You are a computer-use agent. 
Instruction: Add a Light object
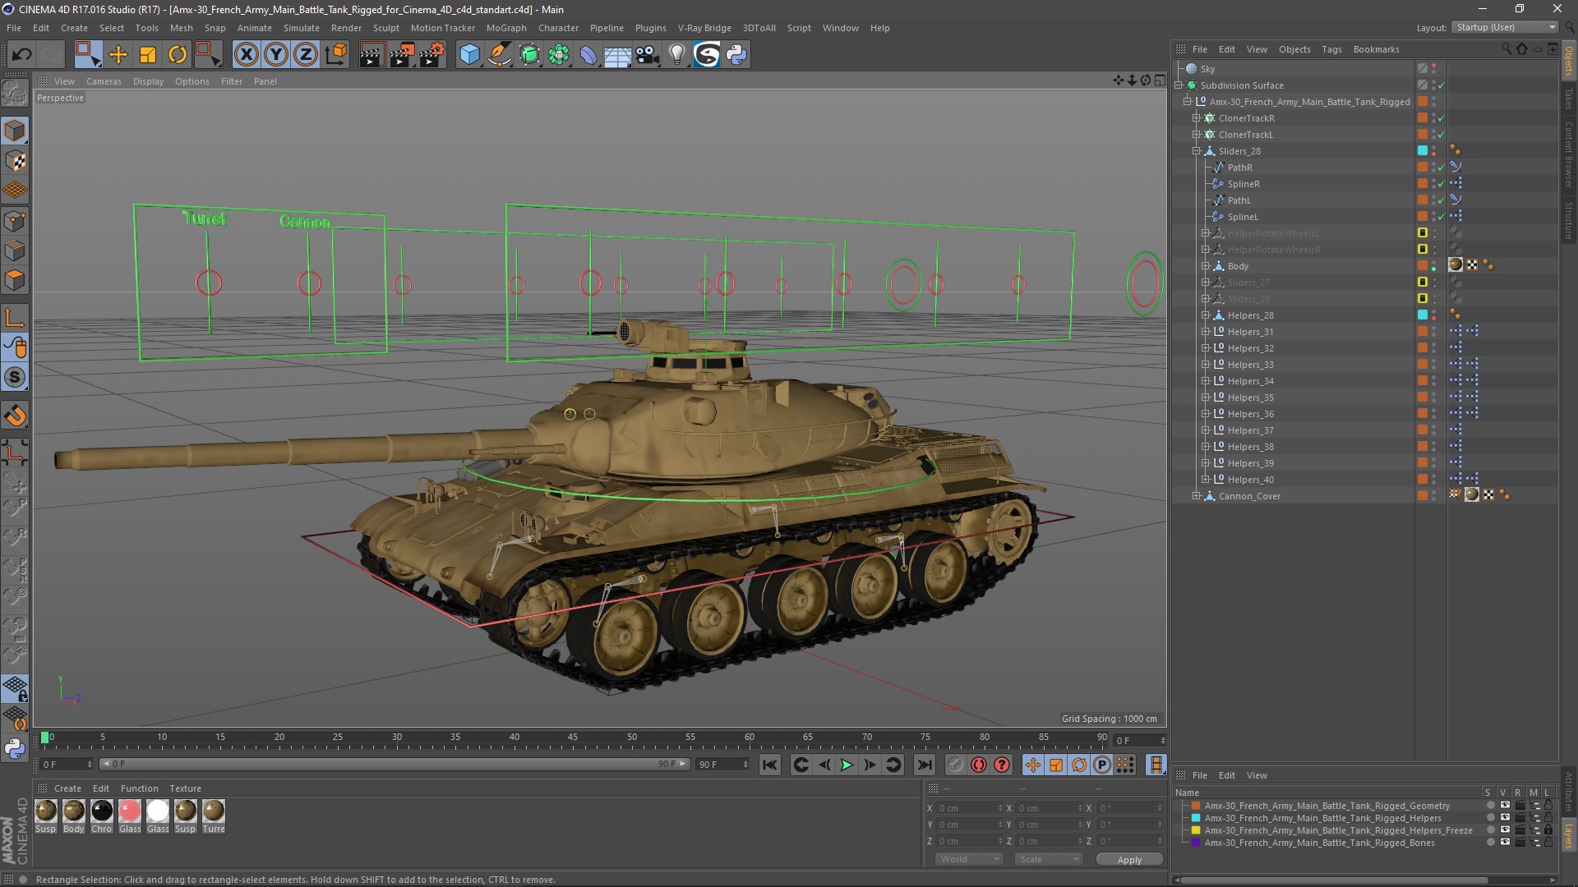point(676,55)
